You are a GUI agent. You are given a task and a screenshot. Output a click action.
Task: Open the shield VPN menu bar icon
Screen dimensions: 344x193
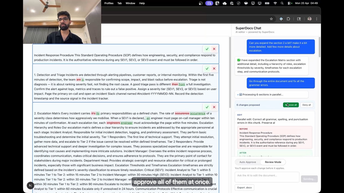tap(239, 3)
